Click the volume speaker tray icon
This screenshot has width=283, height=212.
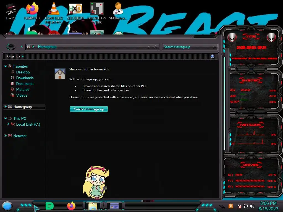click(252, 206)
